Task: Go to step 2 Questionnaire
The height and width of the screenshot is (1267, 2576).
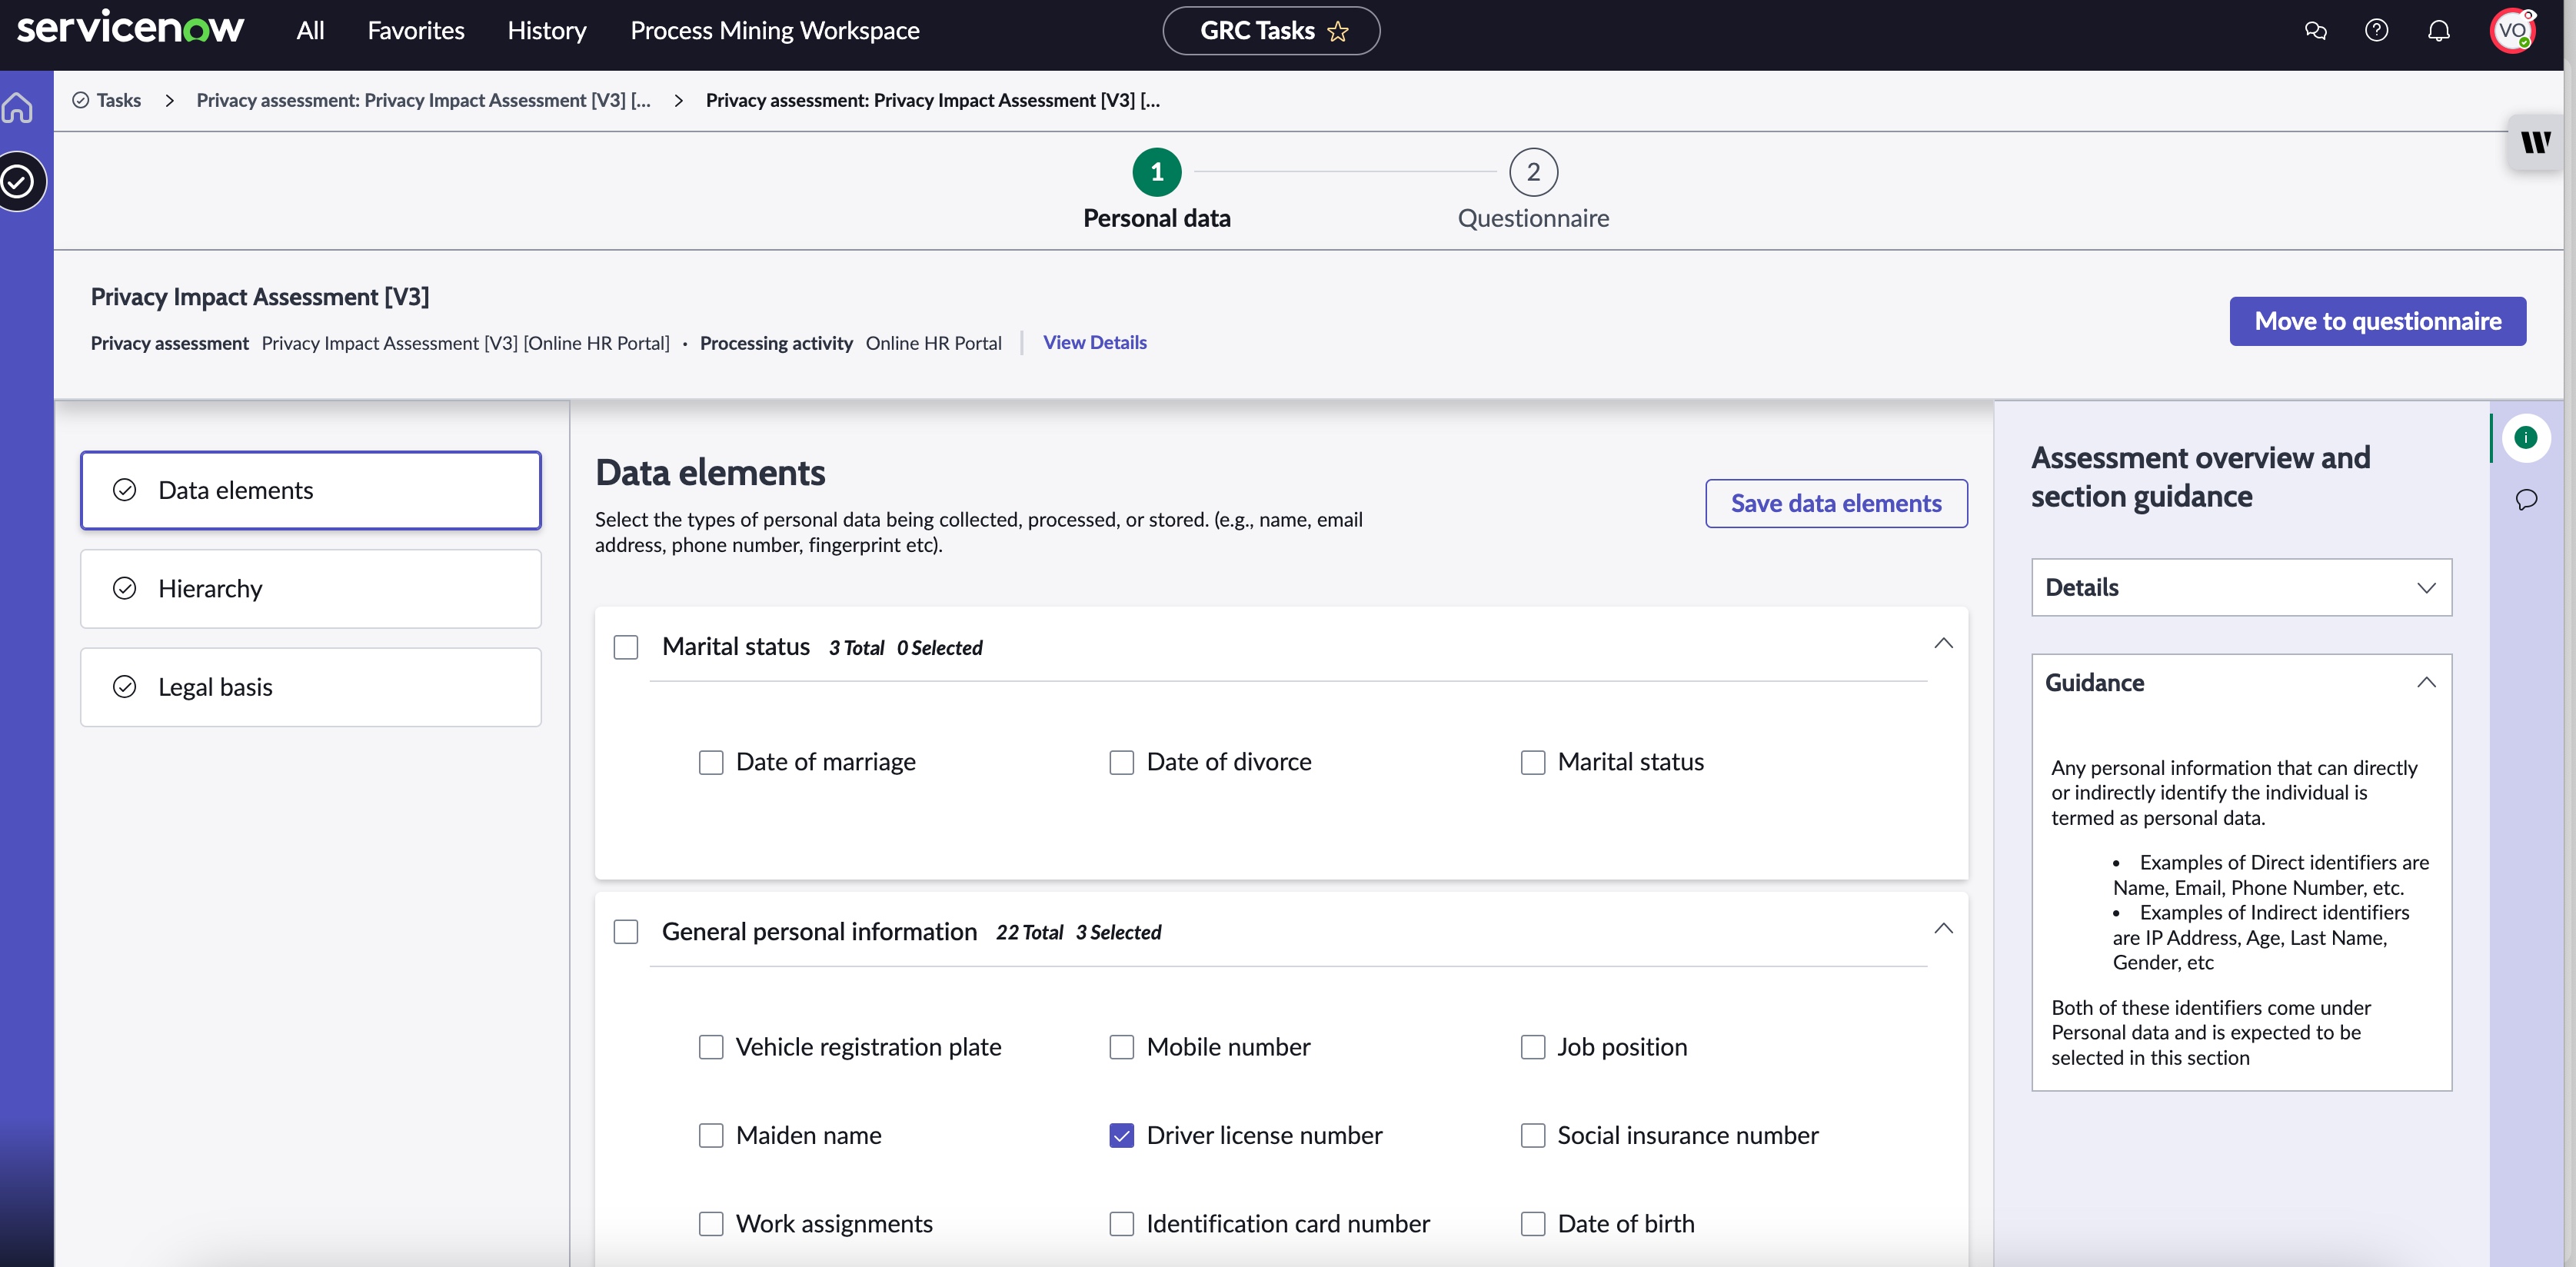Action: click(x=1532, y=190)
